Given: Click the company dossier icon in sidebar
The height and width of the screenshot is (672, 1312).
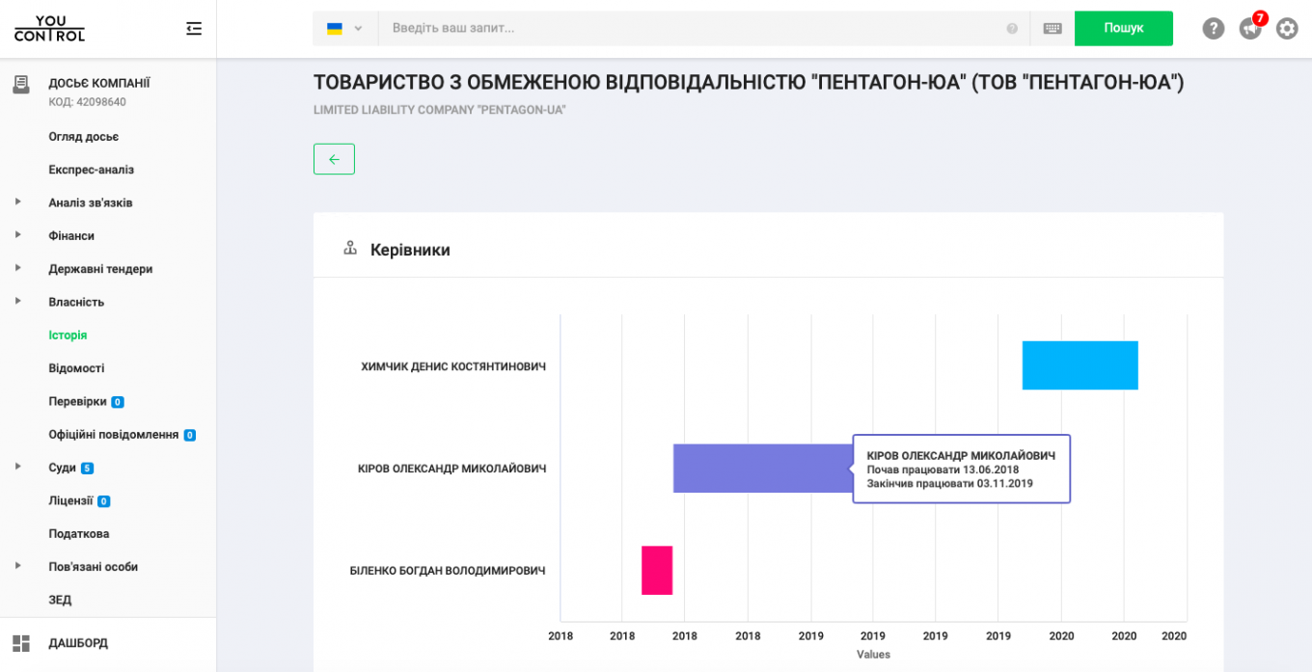Looking at the screenshot, I should 21,85.
